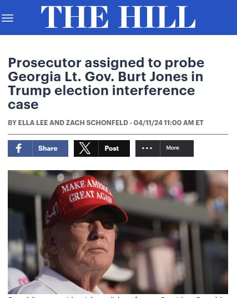Click the Post label on the X button
Screen dimensions: 237x298
point(112,148)
